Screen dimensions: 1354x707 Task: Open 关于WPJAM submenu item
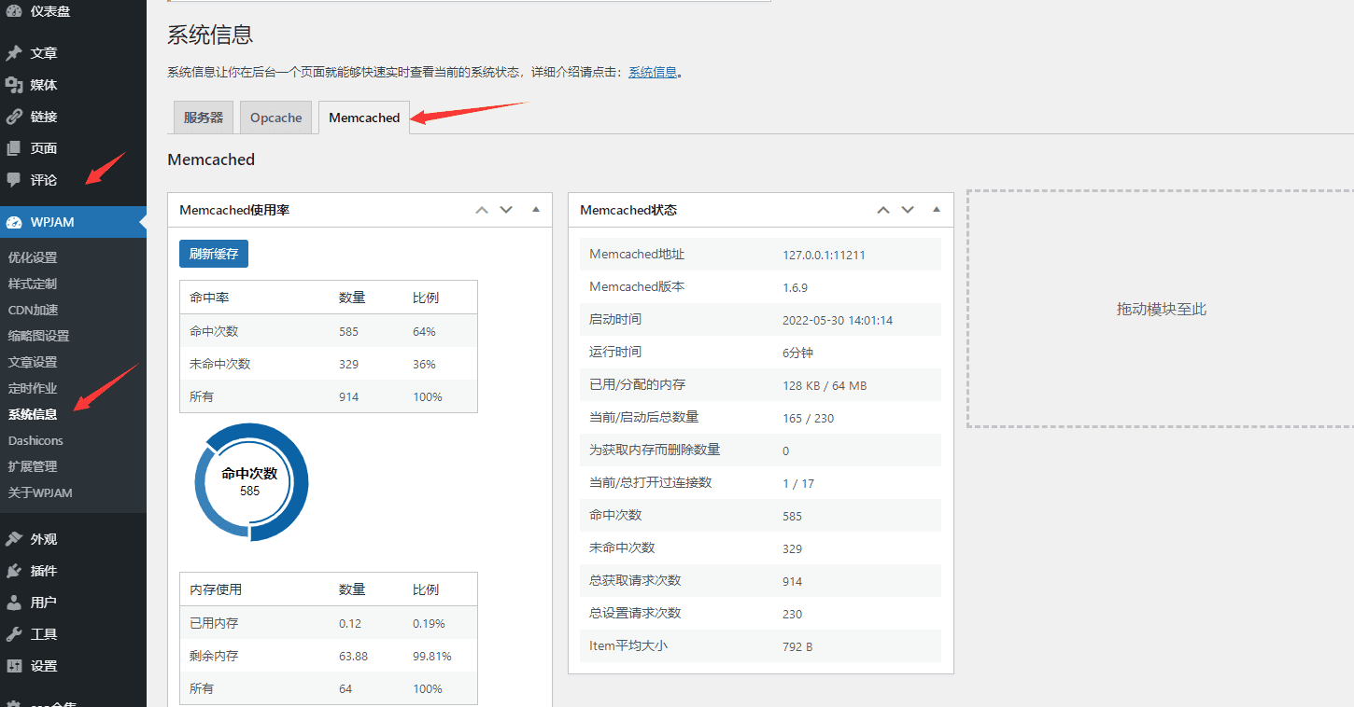click(x=40, y=492)
